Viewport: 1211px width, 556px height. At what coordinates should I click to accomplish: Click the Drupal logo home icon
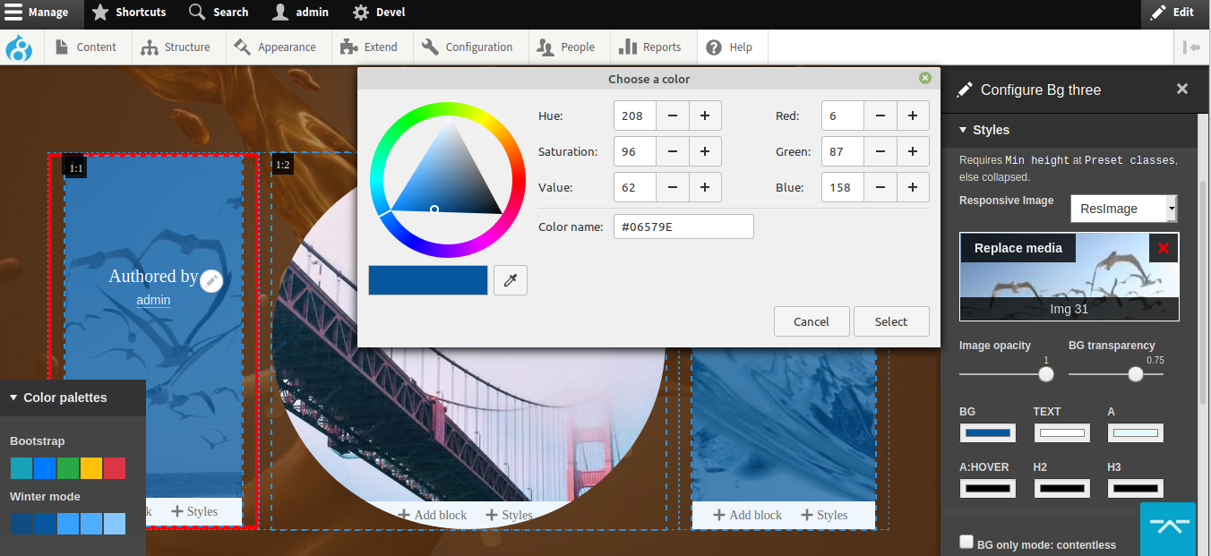pyautogui.click(x=19, y=47)
